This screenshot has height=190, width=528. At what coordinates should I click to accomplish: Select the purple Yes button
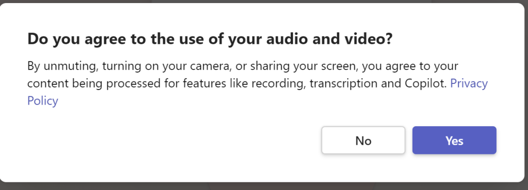(454, 140)
